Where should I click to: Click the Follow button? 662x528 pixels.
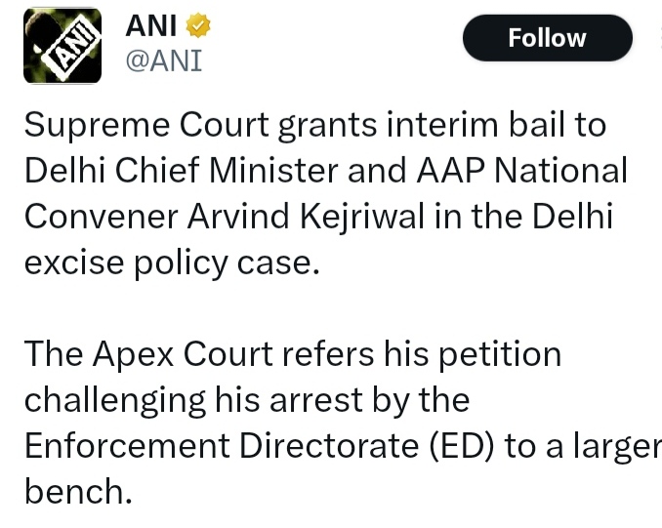pyautogui.click(x=547, y=38)
